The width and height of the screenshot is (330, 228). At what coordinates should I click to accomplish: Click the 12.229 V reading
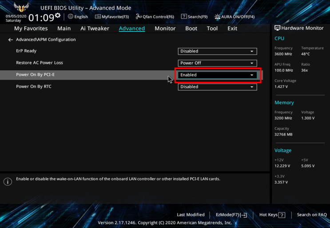click(282, 166)
